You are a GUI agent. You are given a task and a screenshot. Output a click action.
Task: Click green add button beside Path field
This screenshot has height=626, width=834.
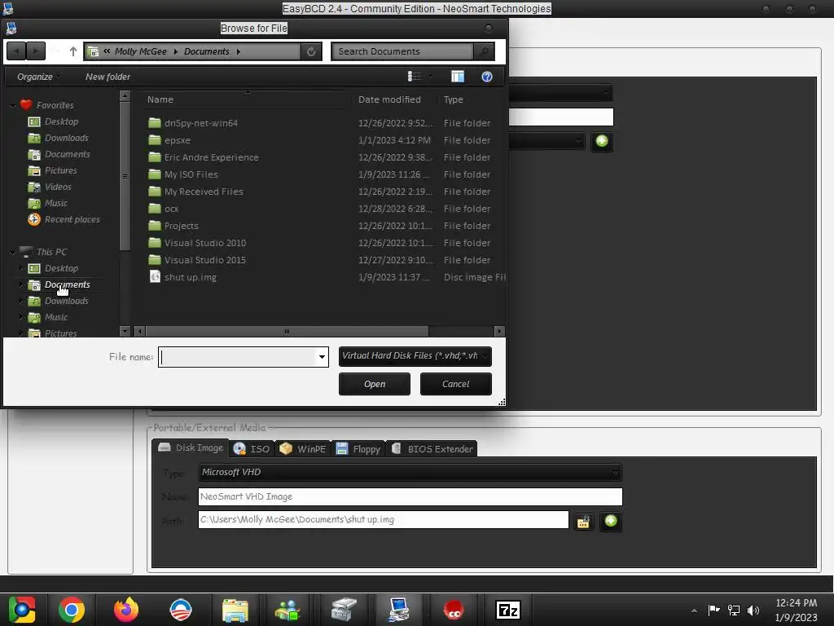point(611,521)
